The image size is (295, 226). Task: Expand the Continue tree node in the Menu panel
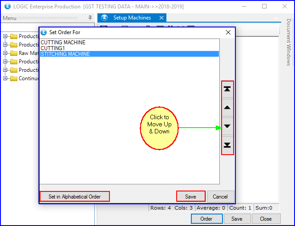[5, 78]
